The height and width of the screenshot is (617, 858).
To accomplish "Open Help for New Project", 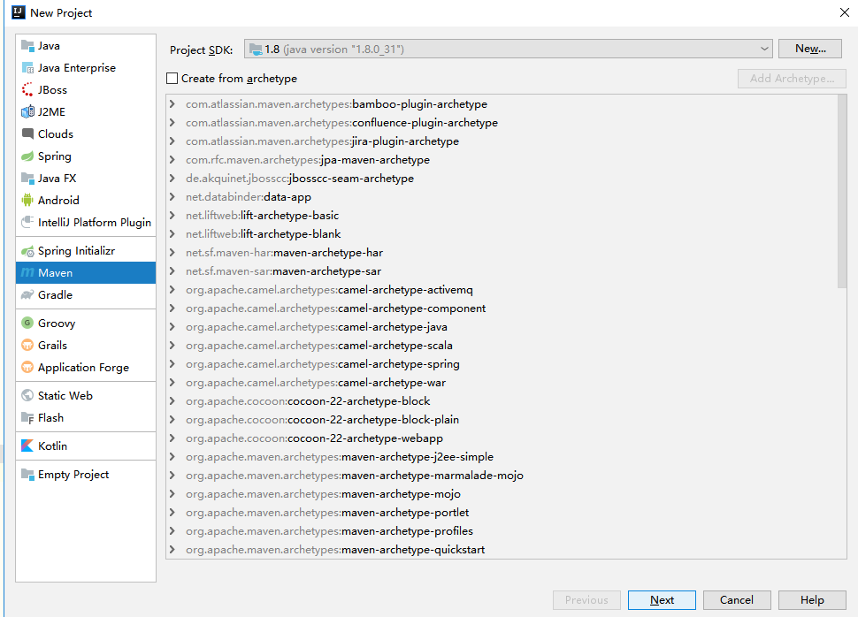I will pos(812,600).
